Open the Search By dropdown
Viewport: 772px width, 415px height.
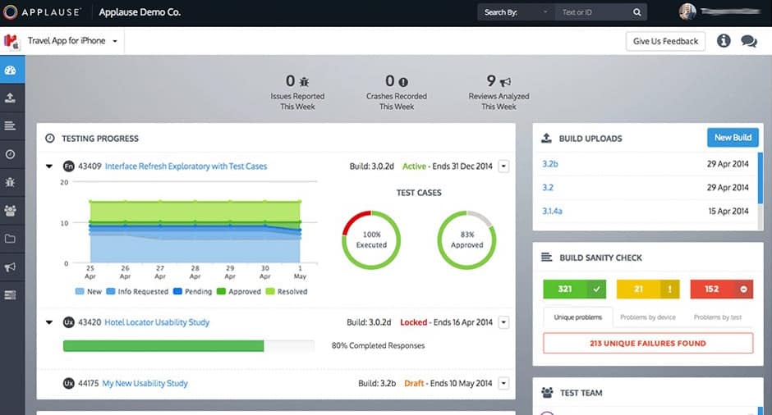tap(516, 12)
